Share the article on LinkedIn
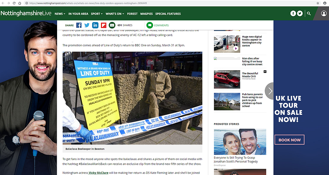Image resolution: width=329 pixels, height=175 pixels. point(95,25)
